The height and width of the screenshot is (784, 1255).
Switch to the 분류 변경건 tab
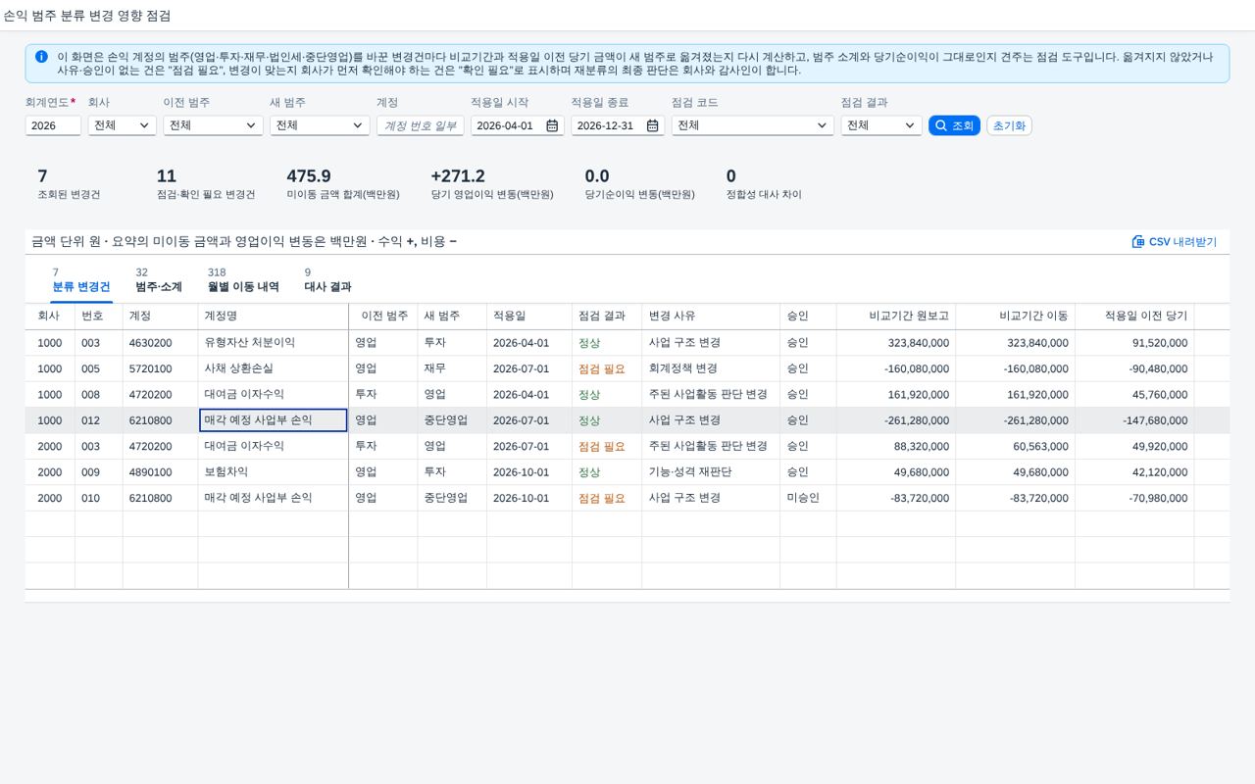81,280
